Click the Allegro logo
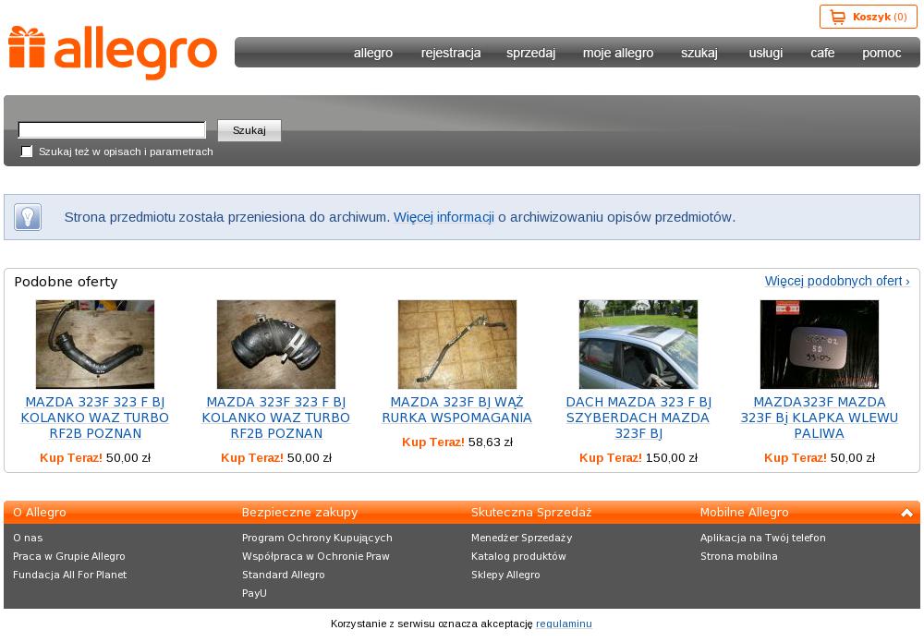The height and width of the screenshot is (642, 924). pos(113,53)
